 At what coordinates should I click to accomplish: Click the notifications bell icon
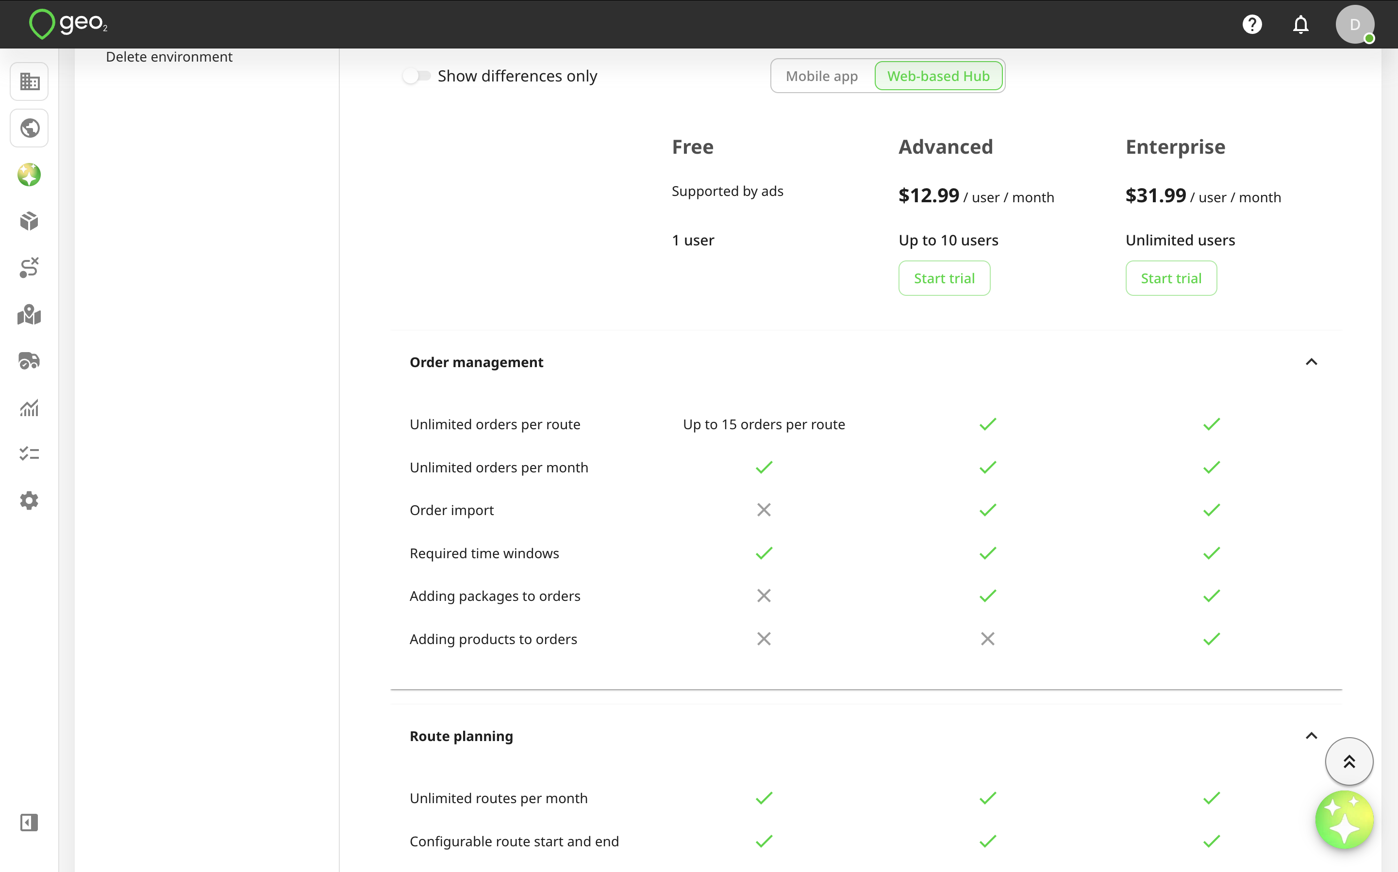(x=1300, y=24)
